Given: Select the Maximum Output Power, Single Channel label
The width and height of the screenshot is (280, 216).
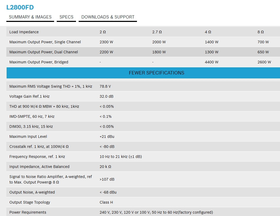Looking at the screenshot, I should [45, 42].
